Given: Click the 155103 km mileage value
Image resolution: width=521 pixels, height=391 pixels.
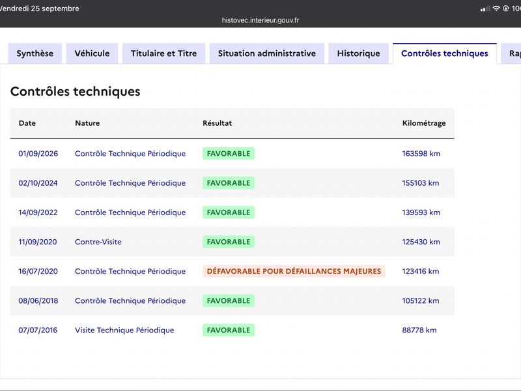Looking at the screenshot, I should point(421,183).
